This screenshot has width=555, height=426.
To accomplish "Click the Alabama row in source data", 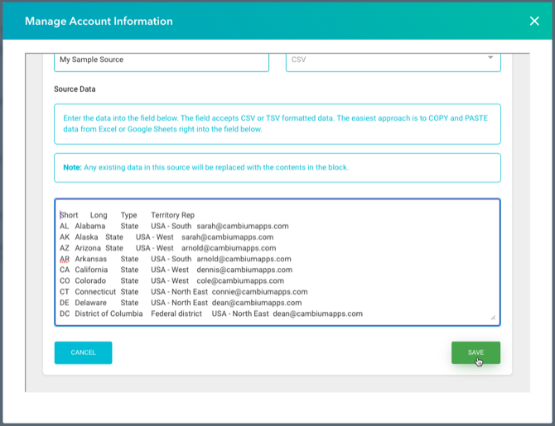I will pyautogui.click(x=174, y=226).
